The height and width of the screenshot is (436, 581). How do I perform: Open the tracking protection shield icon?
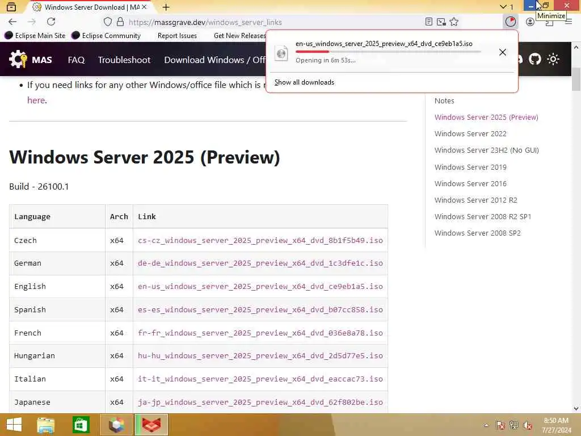point(108,22)
